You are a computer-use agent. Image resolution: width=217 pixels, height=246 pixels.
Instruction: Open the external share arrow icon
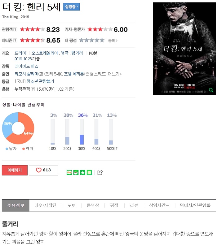(x=100, y=172)
